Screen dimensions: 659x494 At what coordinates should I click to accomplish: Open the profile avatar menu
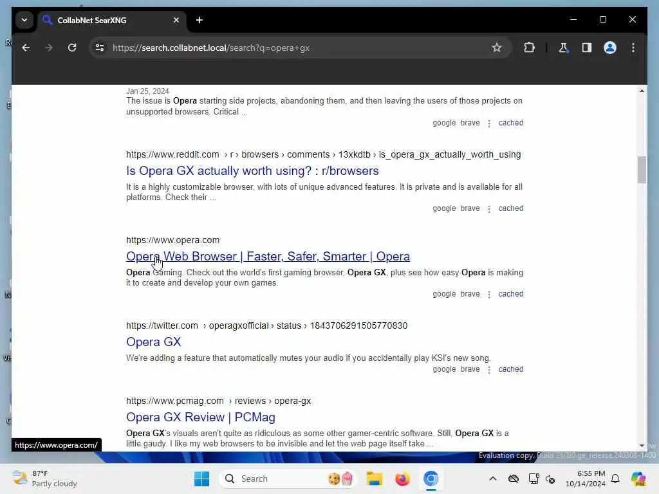pos(610,48)
